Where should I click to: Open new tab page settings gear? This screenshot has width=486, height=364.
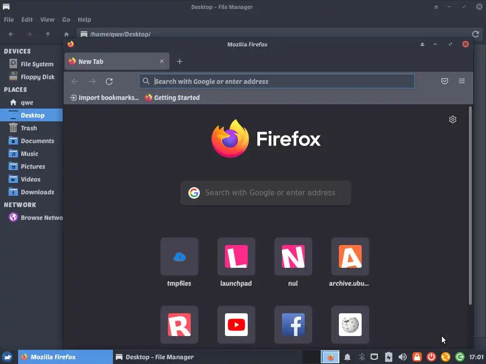click(452, 119)
